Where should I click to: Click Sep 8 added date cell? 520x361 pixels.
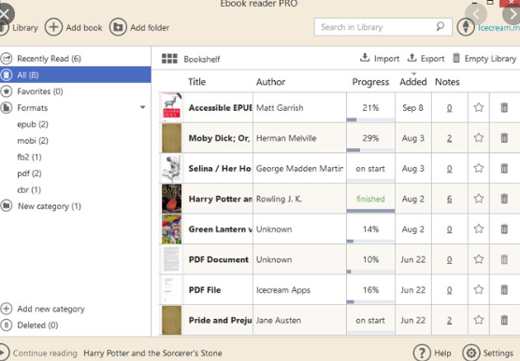pos(412,107)
